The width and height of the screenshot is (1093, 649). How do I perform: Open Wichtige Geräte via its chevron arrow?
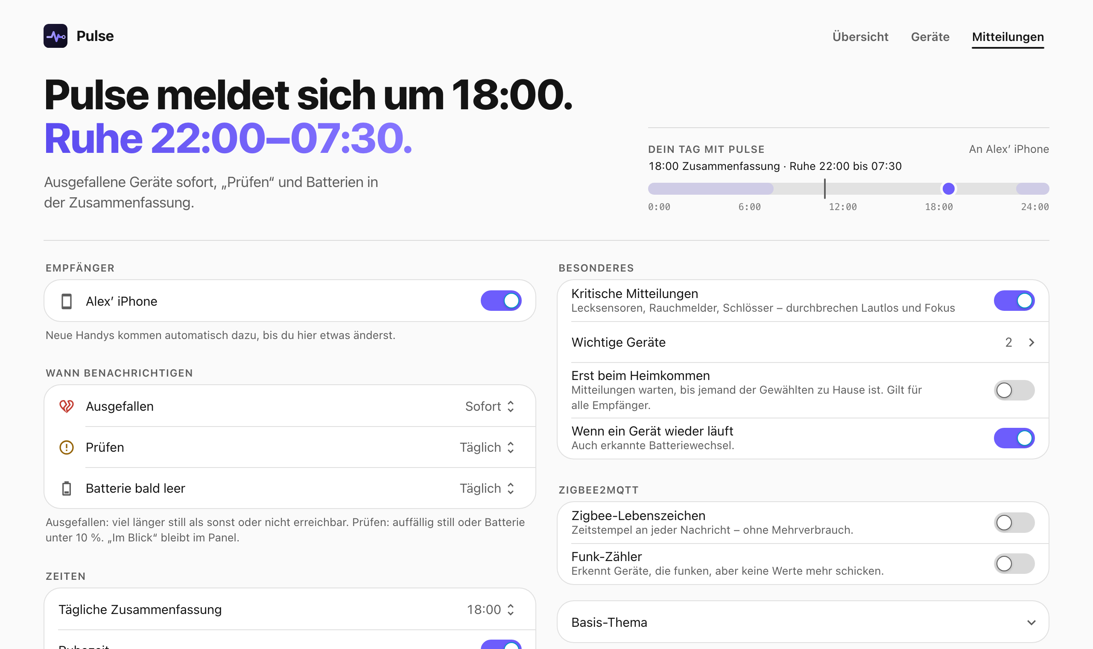1032,342
